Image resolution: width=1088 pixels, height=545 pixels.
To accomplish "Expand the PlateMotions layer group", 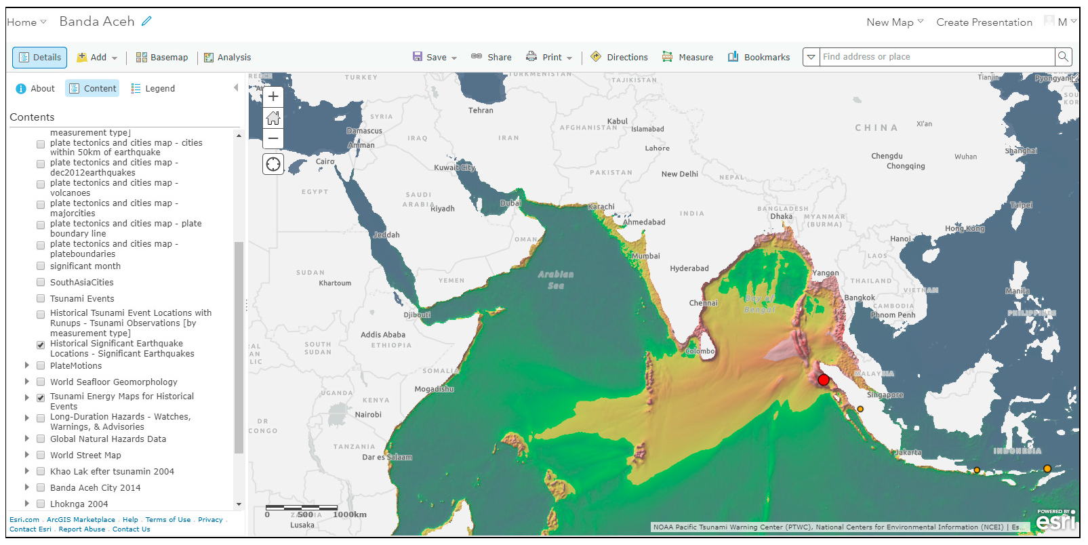I will (x=27, y=365).
